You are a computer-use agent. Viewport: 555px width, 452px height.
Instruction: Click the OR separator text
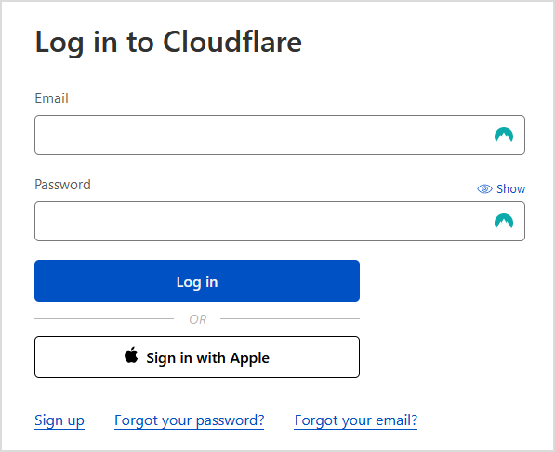[197, 319]
